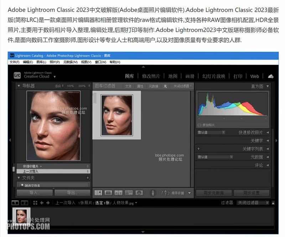
Task: Select Text in library filter bar
Action: [x=128, y=86]
